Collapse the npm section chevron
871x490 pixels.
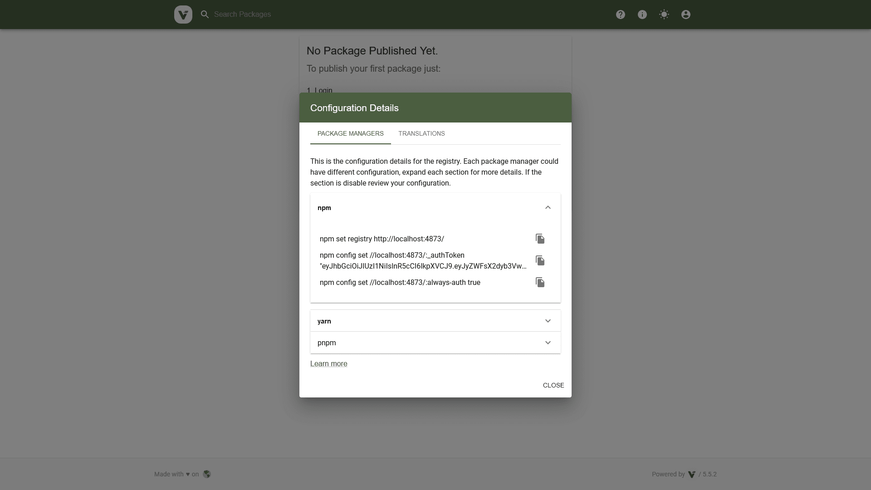pyautogui.click(x=548, y=207)
